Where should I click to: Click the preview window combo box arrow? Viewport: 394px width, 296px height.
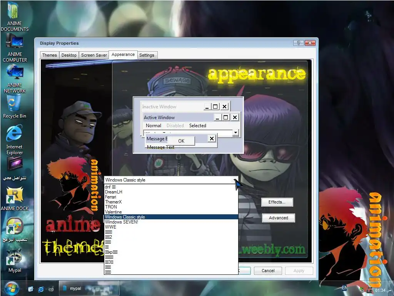tap(235, 133)
